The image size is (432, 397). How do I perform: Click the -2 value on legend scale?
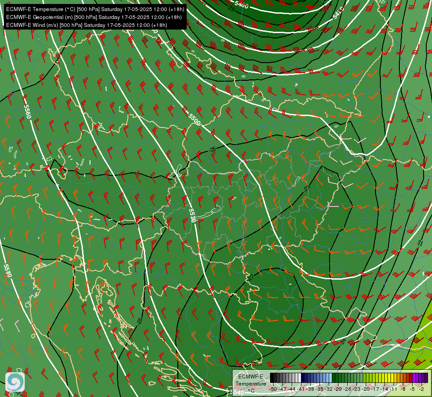click(421, 389)
